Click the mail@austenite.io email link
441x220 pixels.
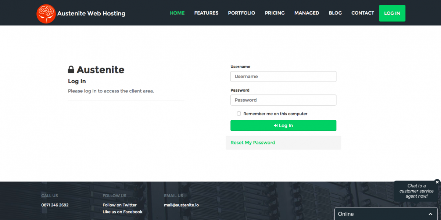click(x=181, y=205)
